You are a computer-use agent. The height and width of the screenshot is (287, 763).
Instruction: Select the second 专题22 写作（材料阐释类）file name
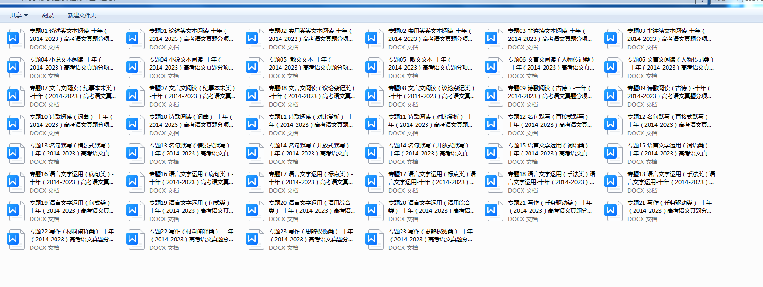click(x=191, y=235)
